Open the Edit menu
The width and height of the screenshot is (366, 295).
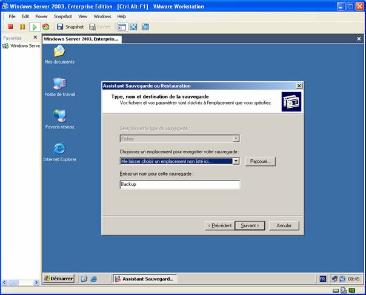pos(25,16)
